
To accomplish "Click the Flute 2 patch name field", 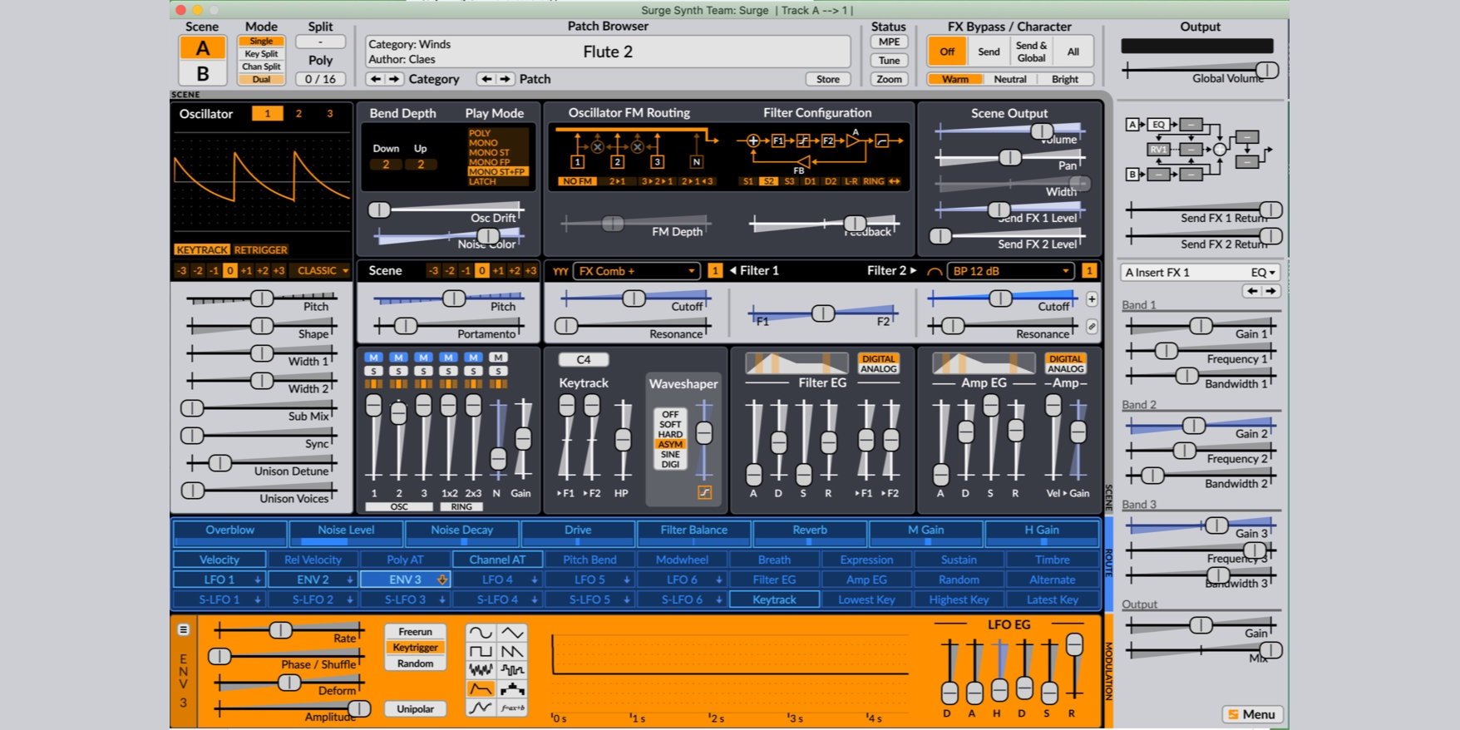I will (x=608, y=52).
